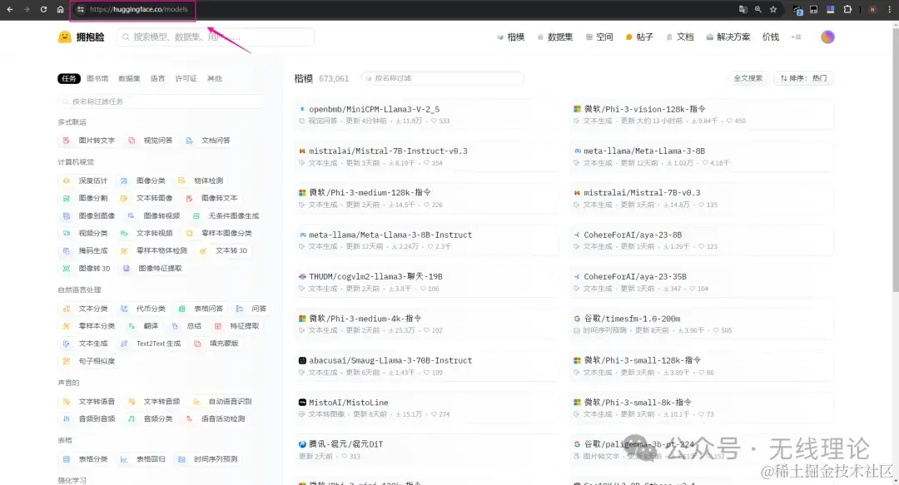
Task: Open the browser zoom magnifier icon
Action: (758, 9)
